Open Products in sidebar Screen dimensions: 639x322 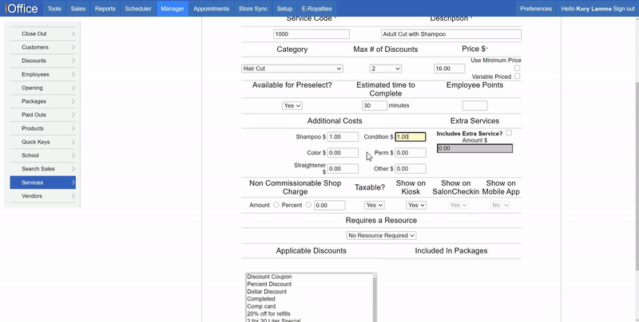click(43, 128)
